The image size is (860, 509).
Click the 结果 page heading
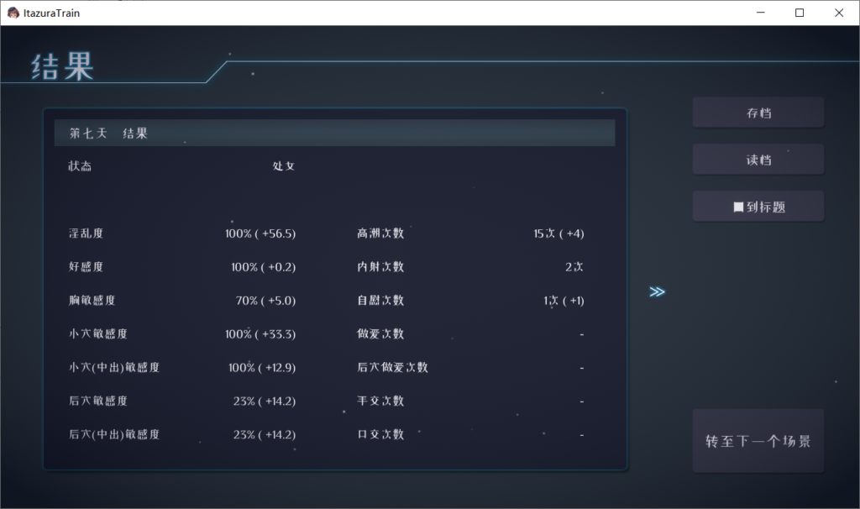[x=62, y=67]
